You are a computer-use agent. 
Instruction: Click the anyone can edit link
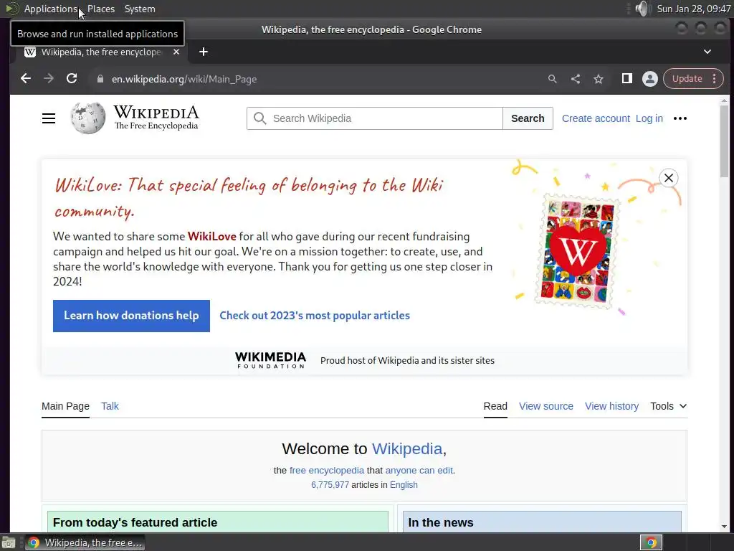point(419,471)
